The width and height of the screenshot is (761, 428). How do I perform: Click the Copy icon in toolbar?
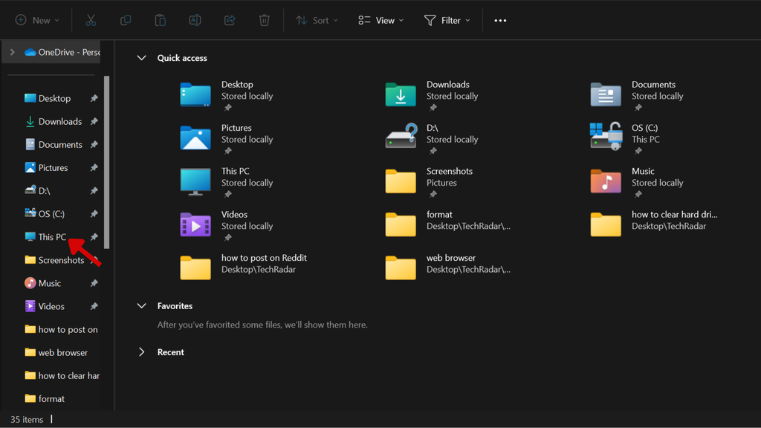[x=126, y=20]
